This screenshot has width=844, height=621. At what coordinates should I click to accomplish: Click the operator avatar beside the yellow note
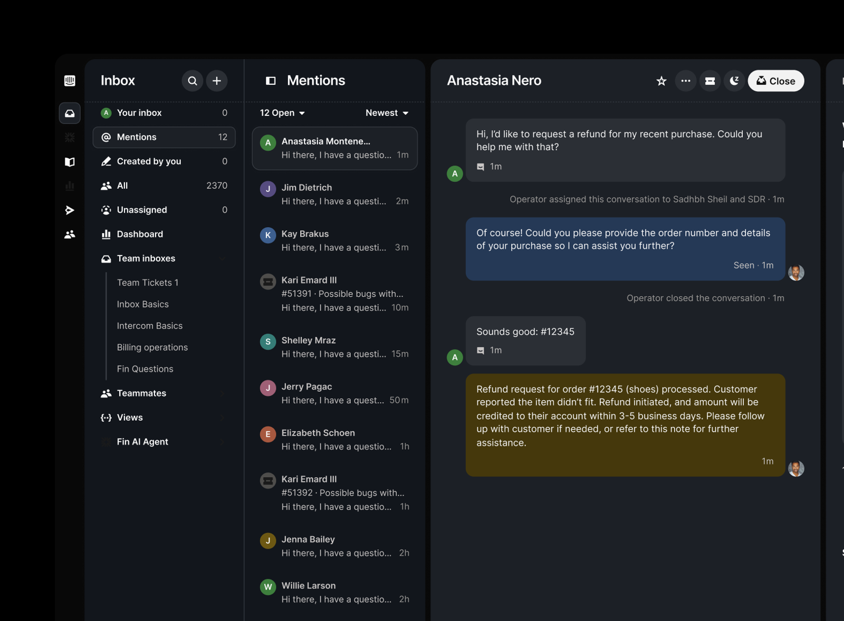point(796,469)
